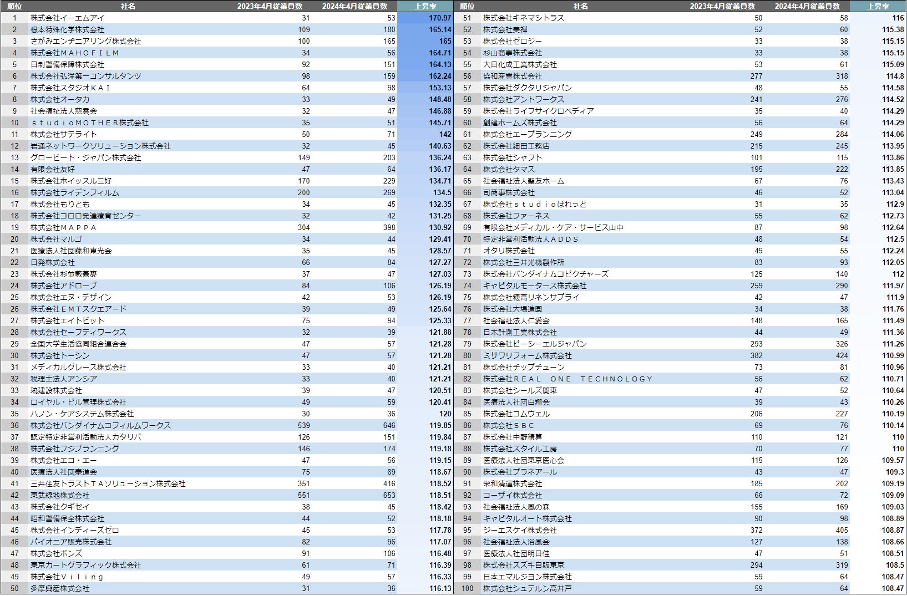Select 株式会社バンダイナムコフィルムワークス name
Viewport: 907px width, 596px height.
(x=100, y=425)
